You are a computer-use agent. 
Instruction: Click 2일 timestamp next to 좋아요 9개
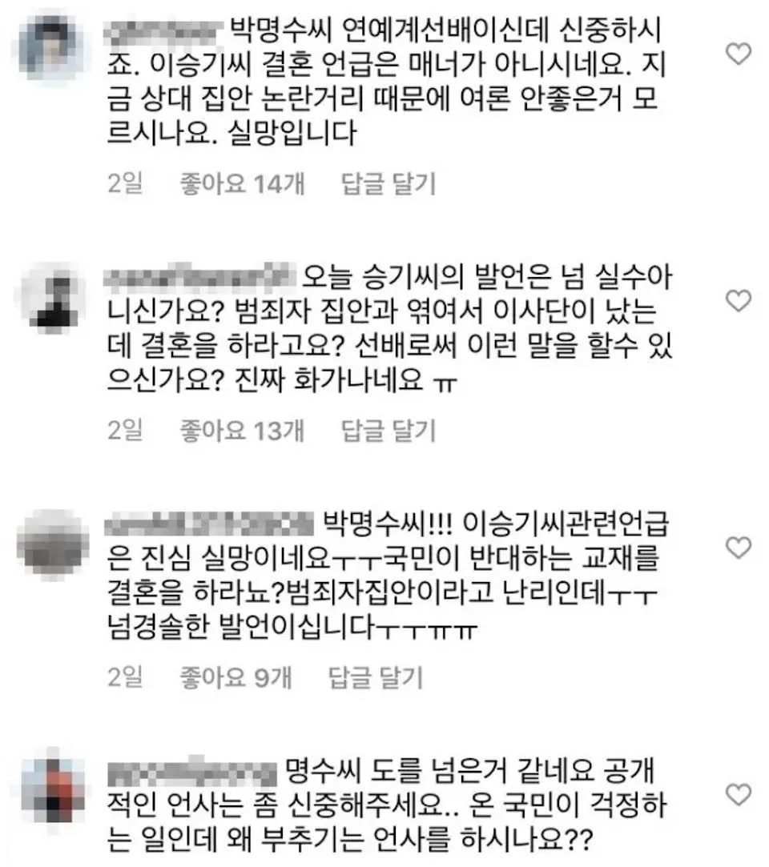[x=126, y=677]
